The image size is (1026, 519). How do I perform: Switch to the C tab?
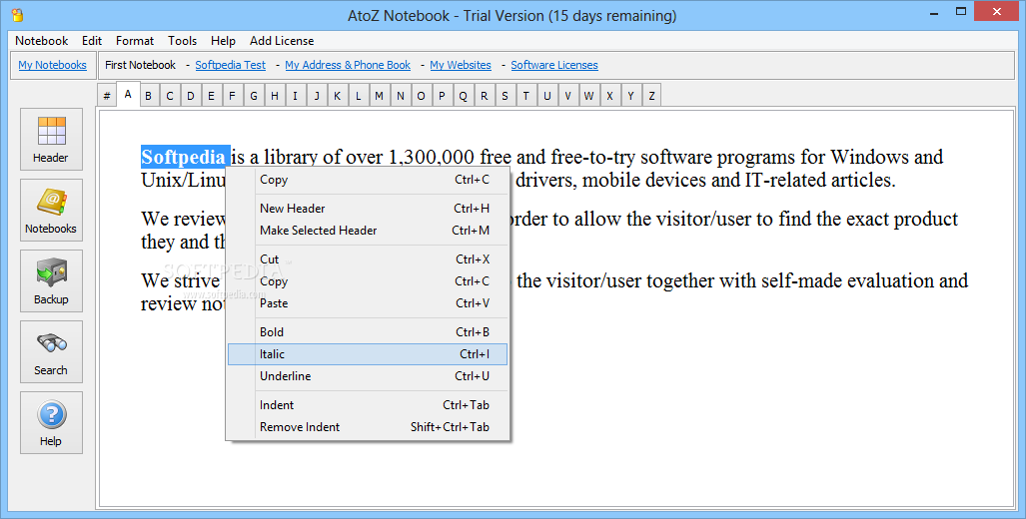170,96
